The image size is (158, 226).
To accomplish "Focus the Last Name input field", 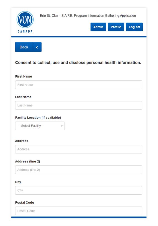I will point(78,105).
